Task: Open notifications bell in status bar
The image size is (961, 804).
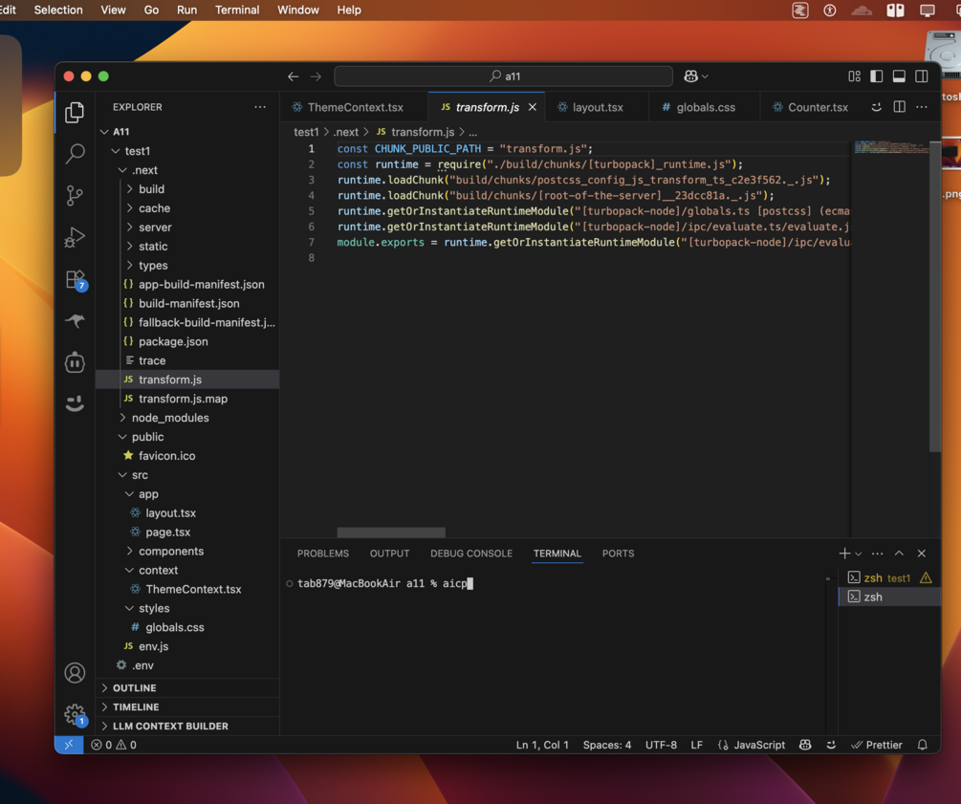Action: point(923,745)
